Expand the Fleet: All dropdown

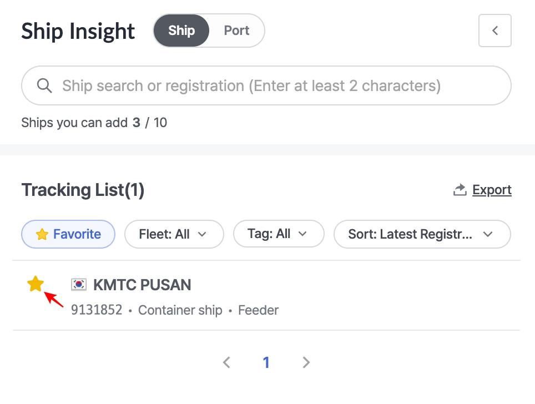[x=174, y=234]
